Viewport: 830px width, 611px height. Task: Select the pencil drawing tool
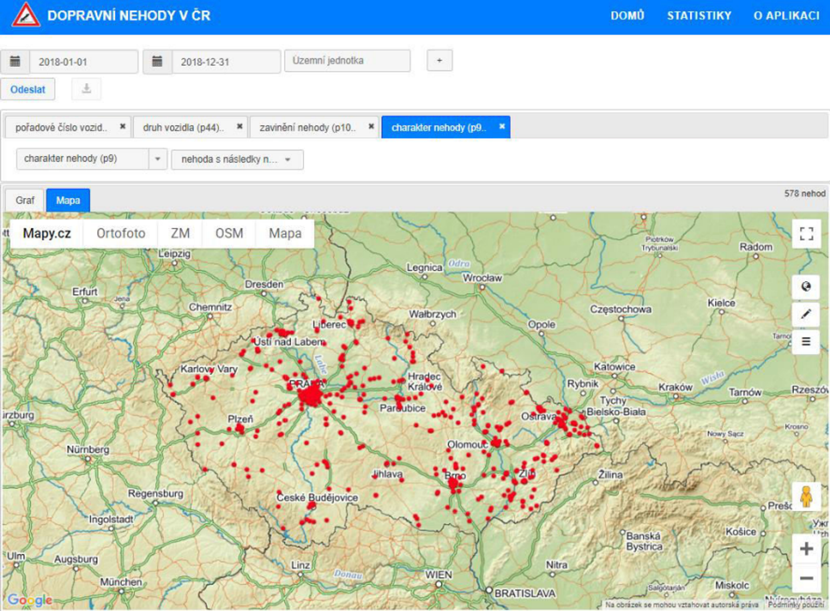click(x=805, y=314)
